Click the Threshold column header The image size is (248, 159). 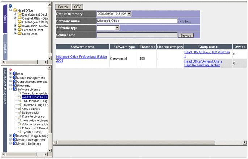click(148, 47)
